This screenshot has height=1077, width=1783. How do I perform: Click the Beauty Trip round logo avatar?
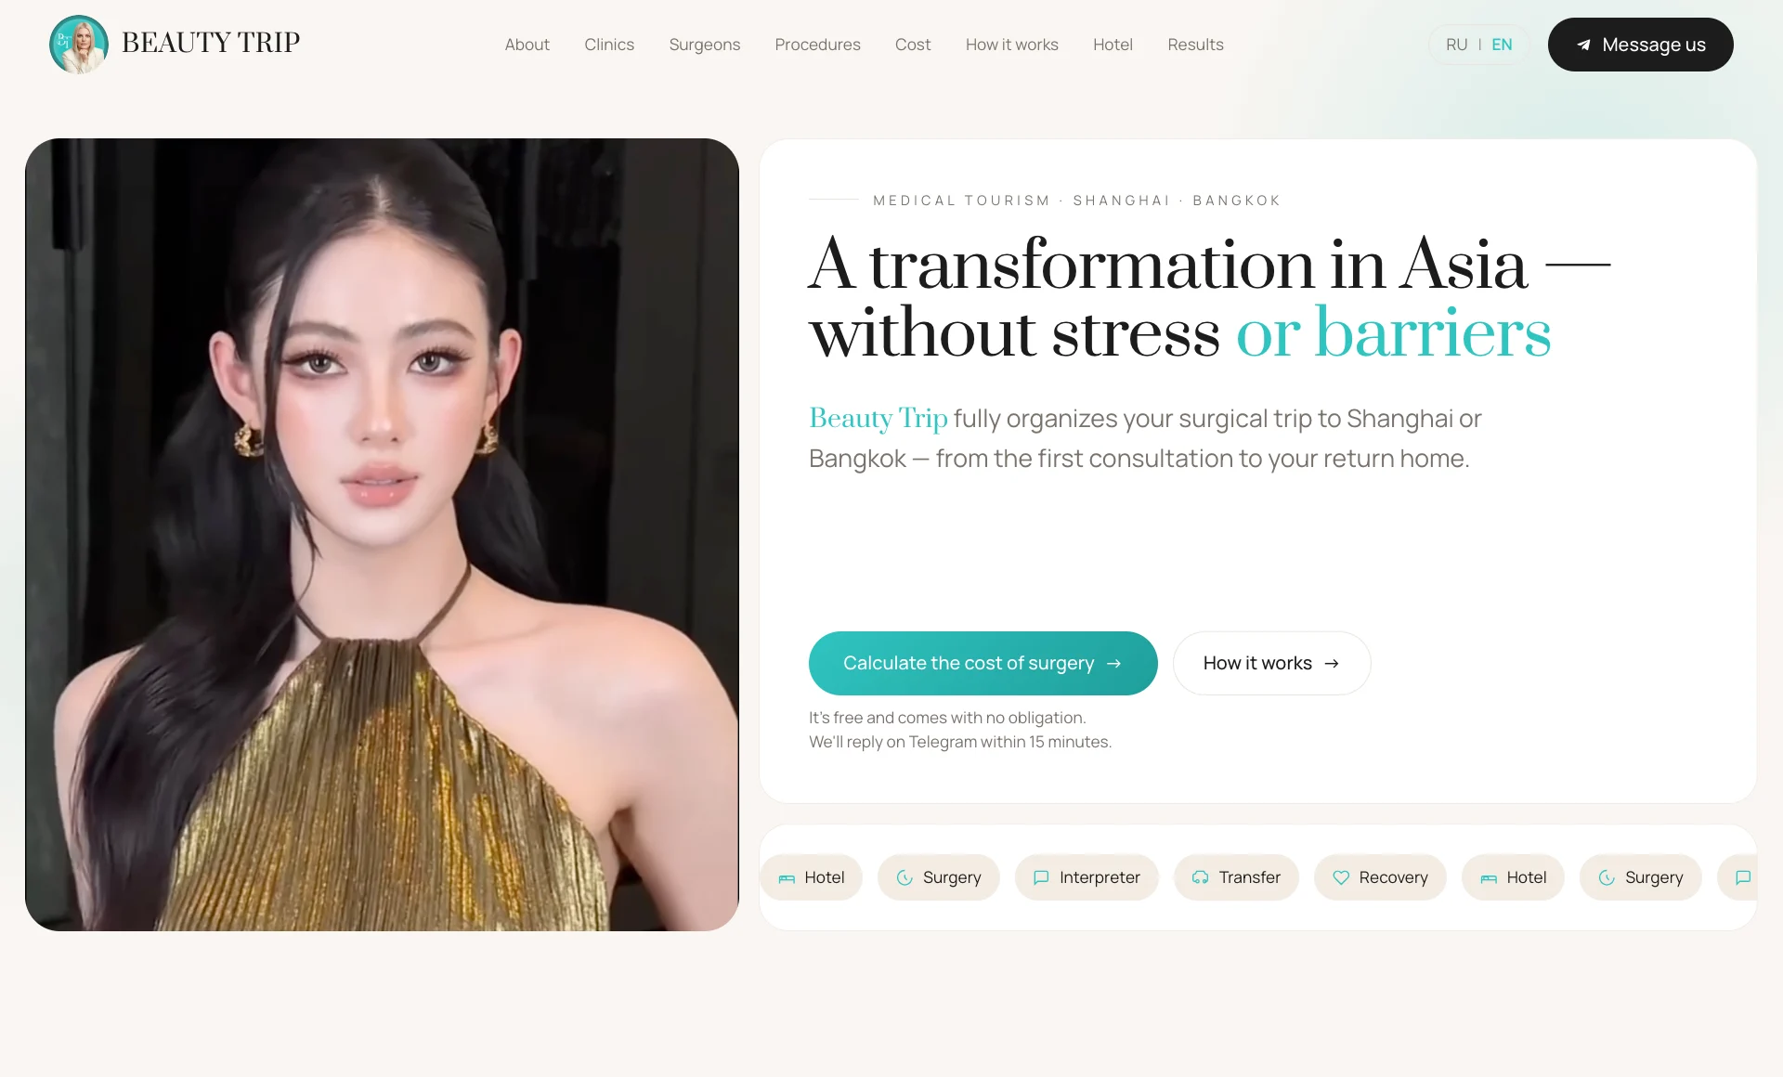tap(79, 45)
